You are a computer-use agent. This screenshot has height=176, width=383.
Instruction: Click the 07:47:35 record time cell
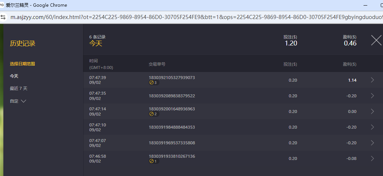click(97, 96)
